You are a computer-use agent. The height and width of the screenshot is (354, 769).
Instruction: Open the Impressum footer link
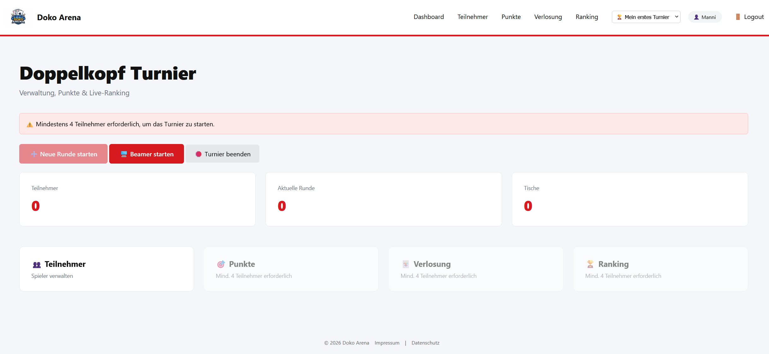tap(387, 343)
